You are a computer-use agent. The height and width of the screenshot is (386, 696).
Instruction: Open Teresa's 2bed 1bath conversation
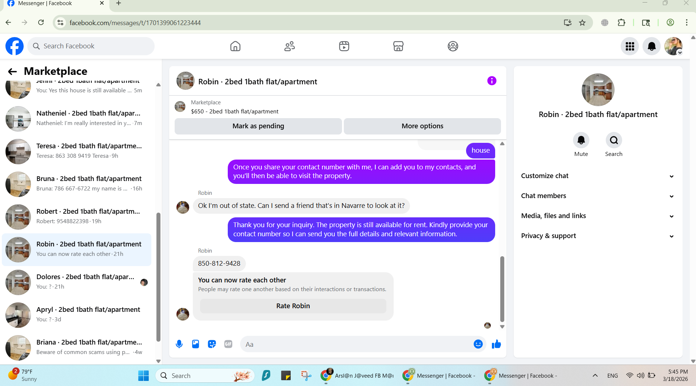[76, 151]
